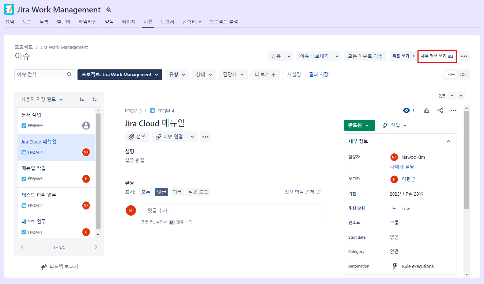Open the 유형 filter dropdown
484x284 pixels.
177,74
